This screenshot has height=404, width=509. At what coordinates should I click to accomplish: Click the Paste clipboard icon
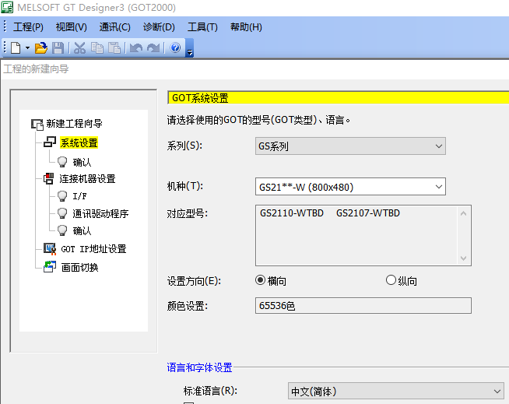114,47
